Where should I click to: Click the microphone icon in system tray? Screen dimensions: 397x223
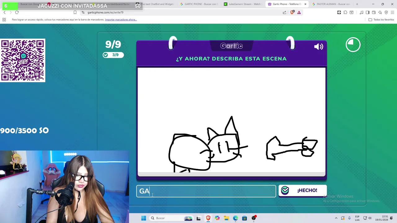click(x=350, y=218)
